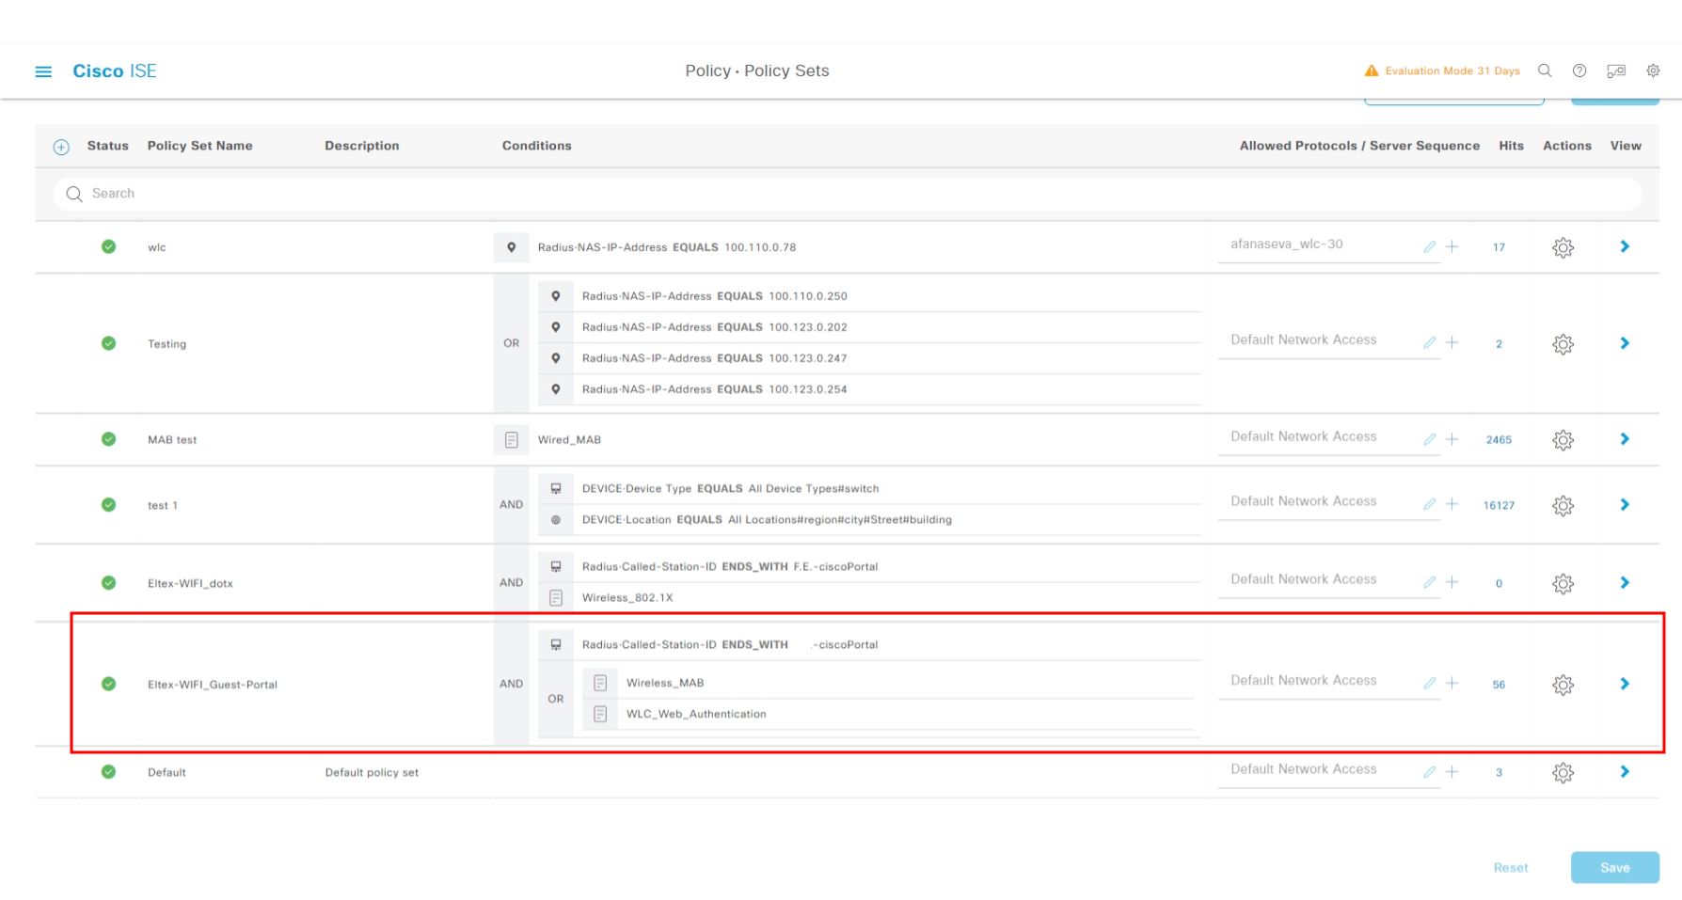The width and height of the screenshot is (1682, 900).
Task: Add allowed protocol plus for MAB test
Action: coord(1452,439)
